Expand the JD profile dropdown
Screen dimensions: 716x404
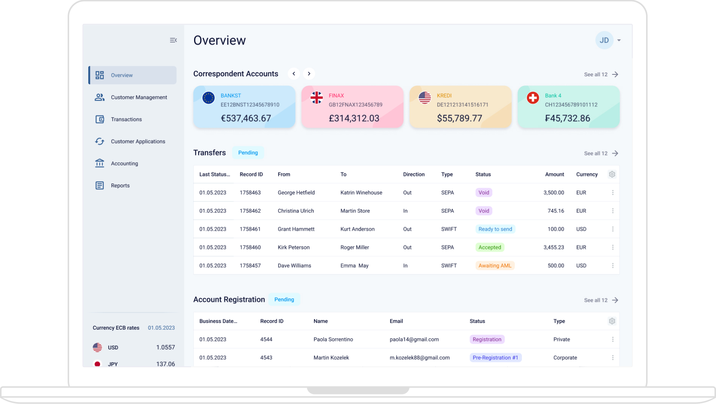(619, 40)
